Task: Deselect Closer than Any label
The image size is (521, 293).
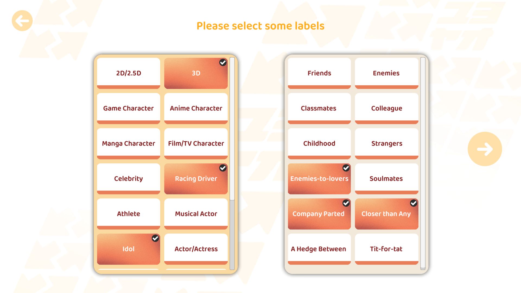Action: pyautogui.click(x=386, y=214)
